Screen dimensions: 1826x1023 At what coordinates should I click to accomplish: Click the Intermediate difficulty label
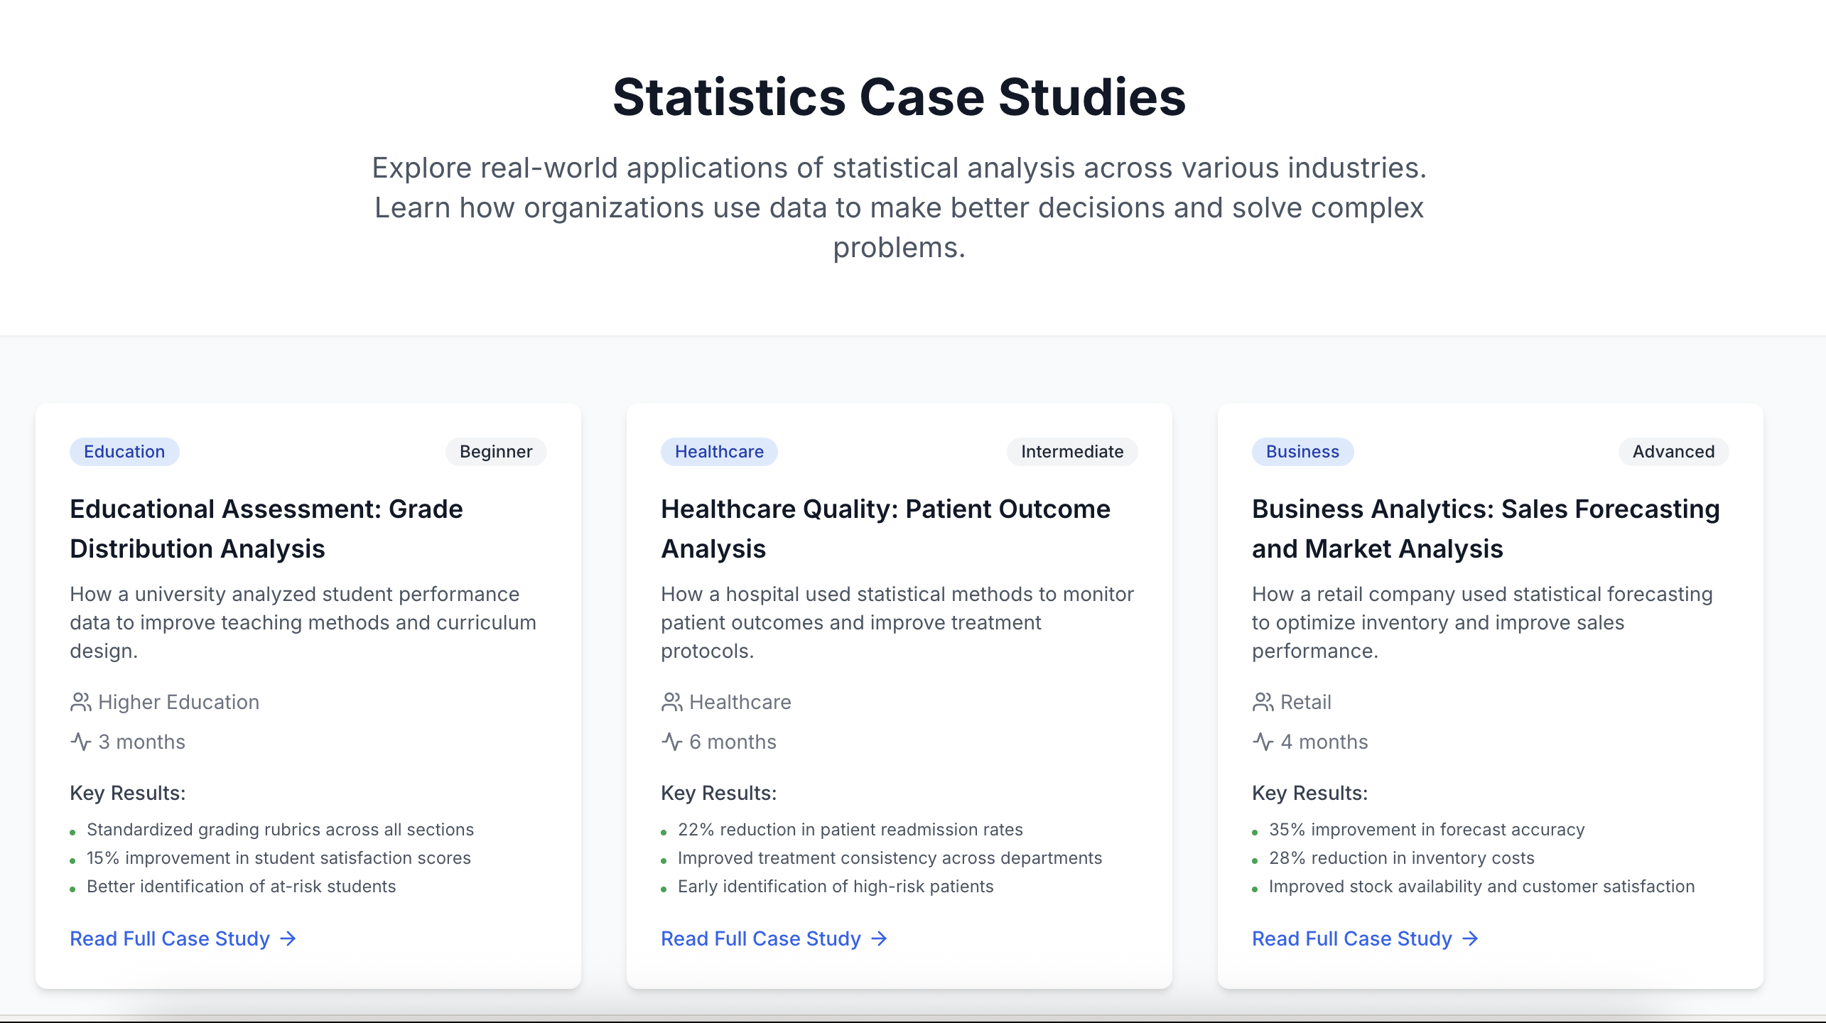(x=1071, y=452)
